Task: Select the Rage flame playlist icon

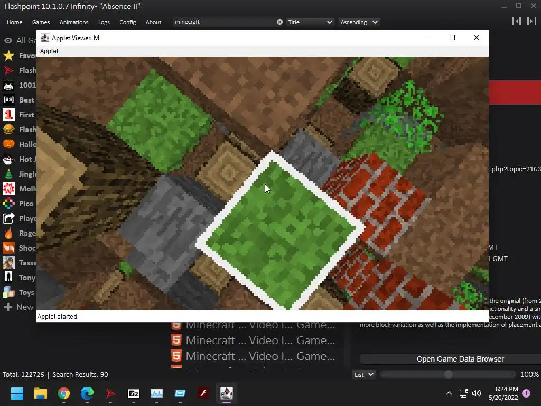Action: [8, 233]
